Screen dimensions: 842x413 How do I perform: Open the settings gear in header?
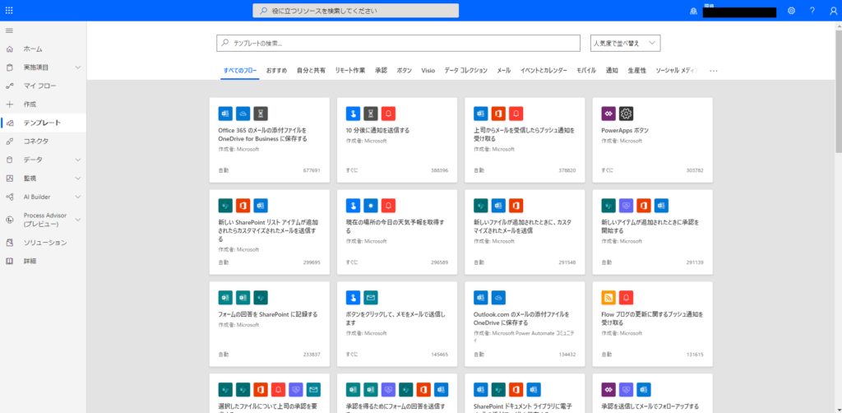point(791,10)
